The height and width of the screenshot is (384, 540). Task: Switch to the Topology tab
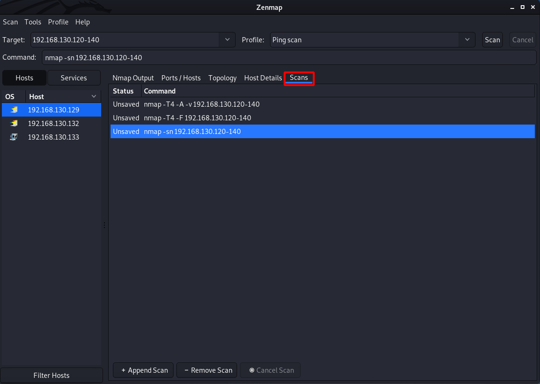[222, 78]
